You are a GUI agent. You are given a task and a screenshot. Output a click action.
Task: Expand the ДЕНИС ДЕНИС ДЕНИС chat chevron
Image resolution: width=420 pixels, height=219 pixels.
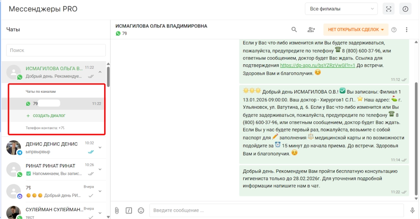(x=100, y=148)
